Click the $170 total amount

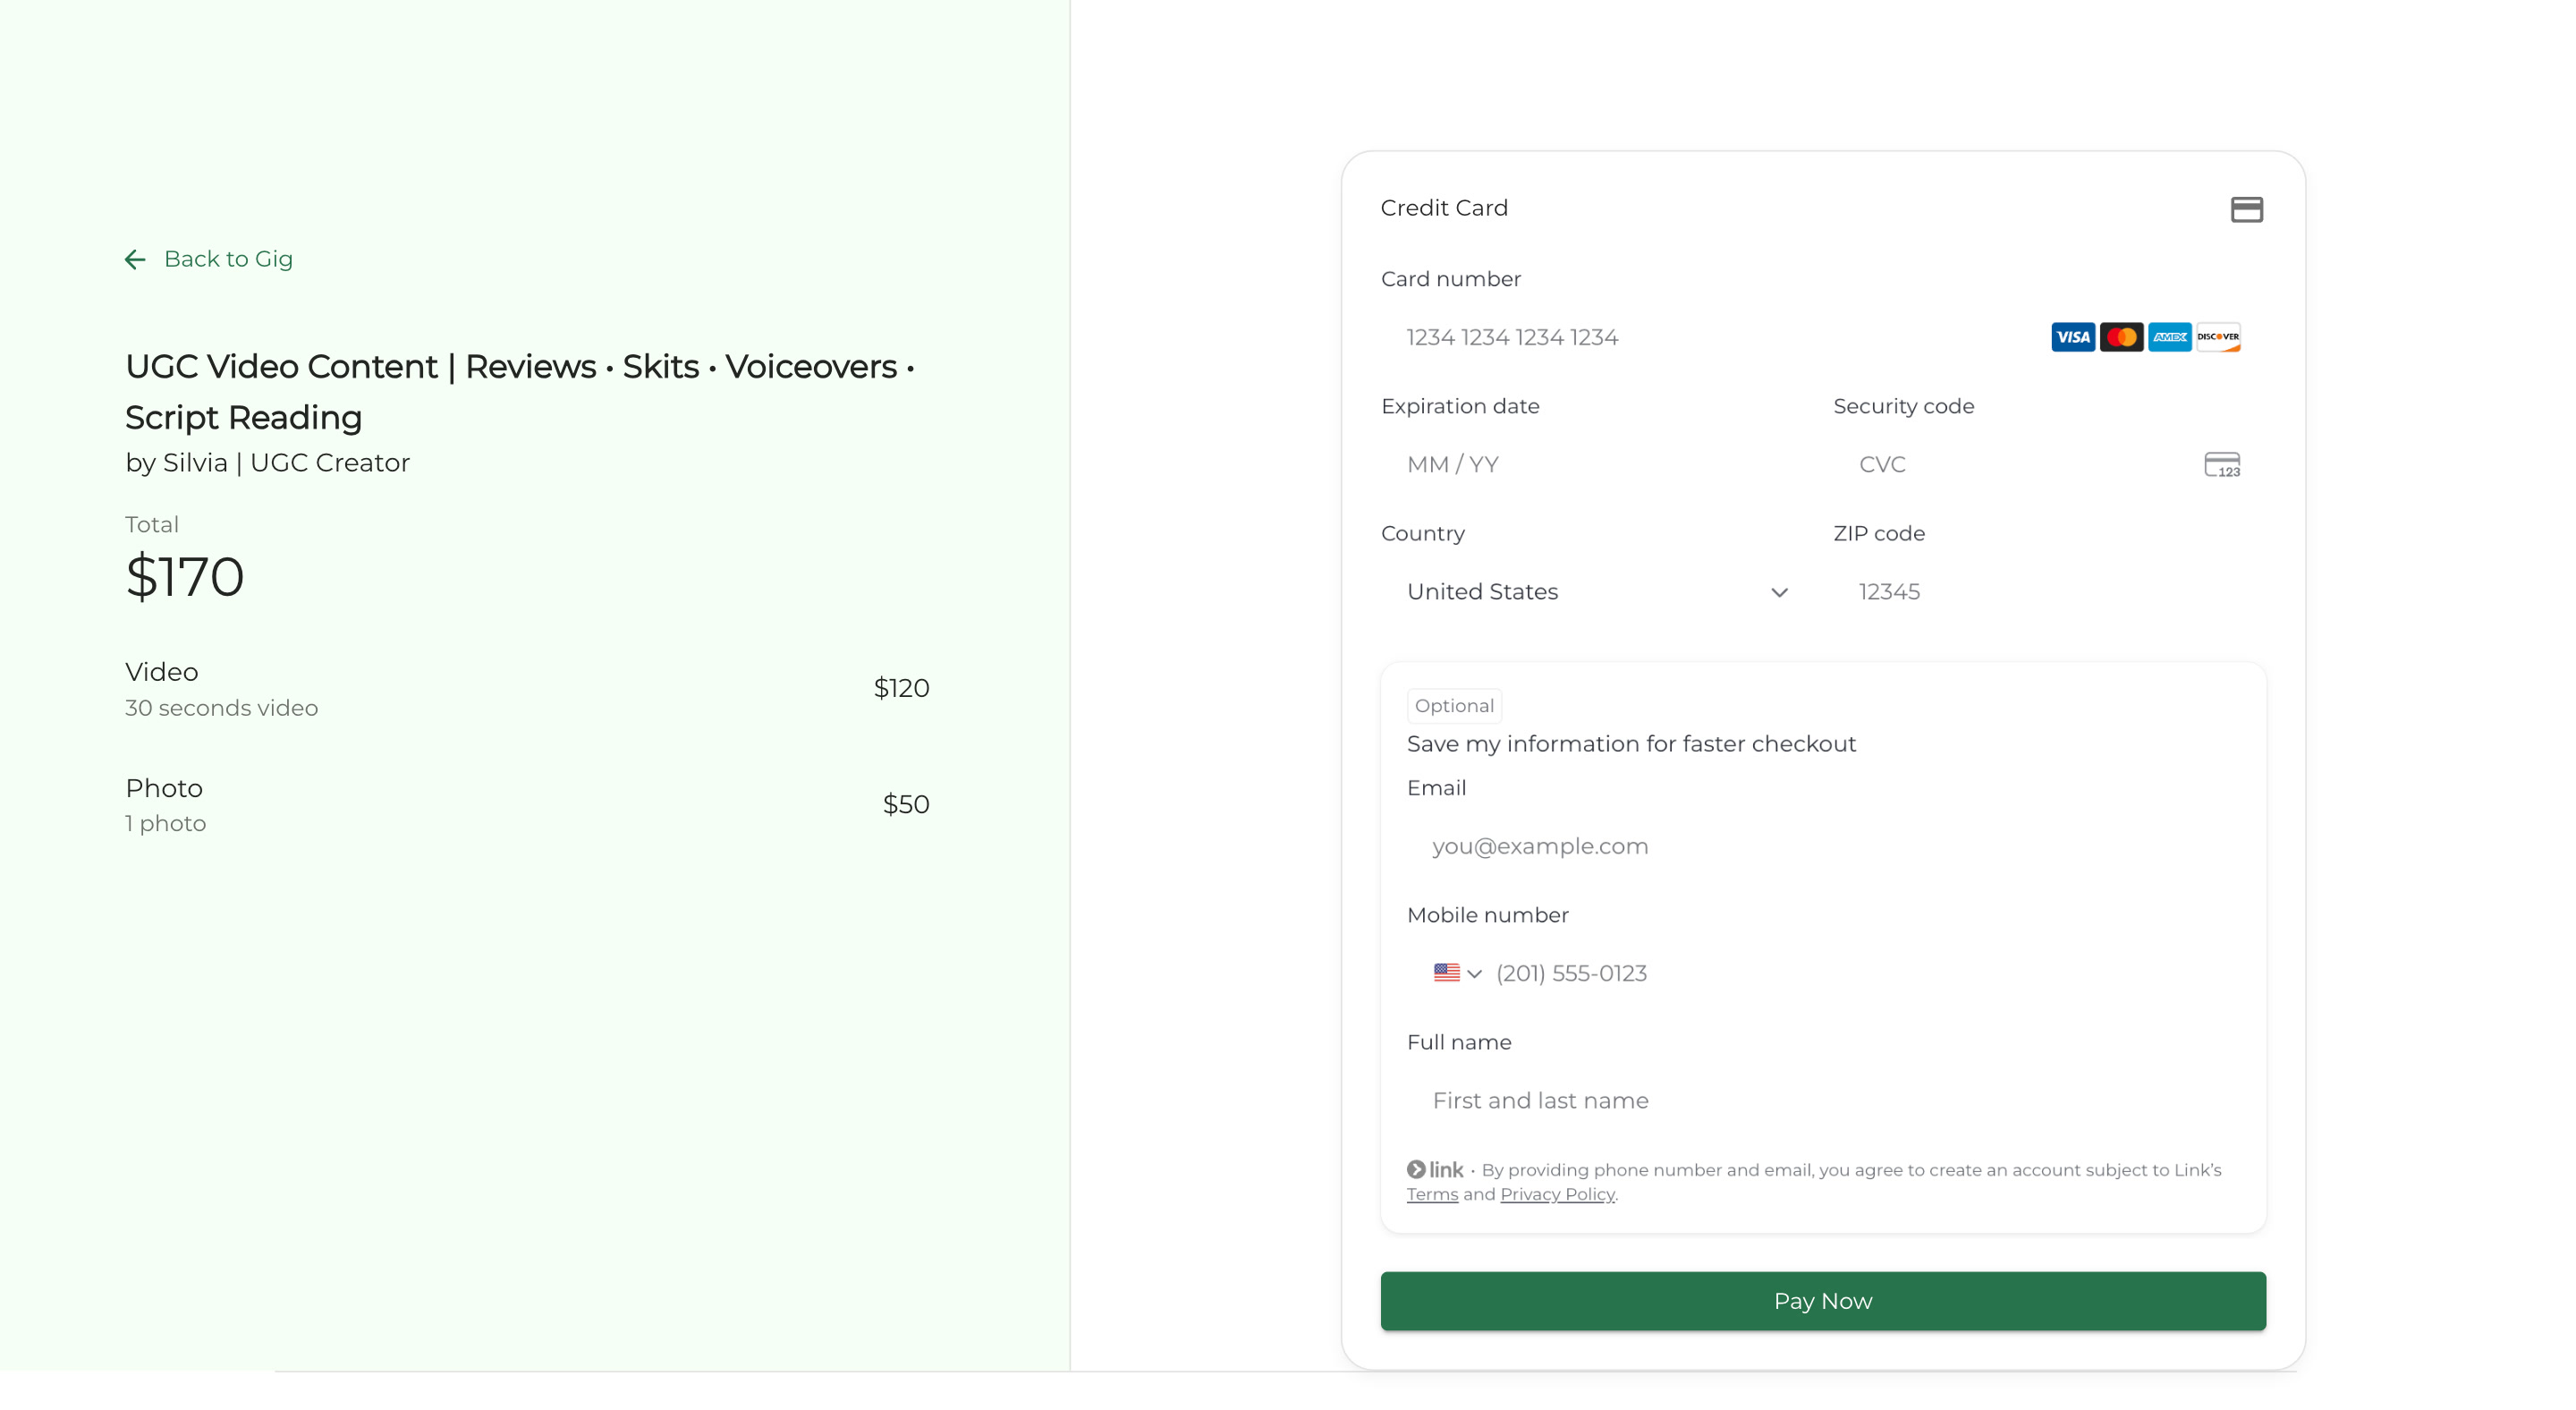pos(185,577)
